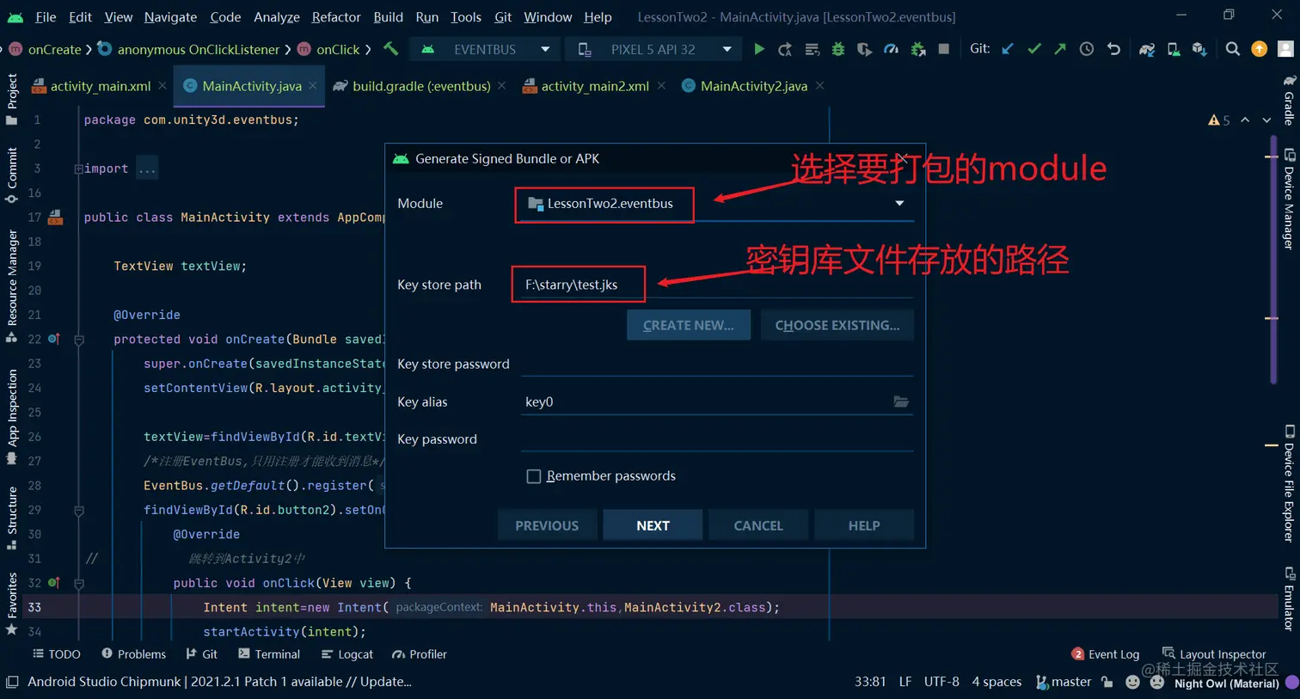The height and width of the screenshot is (699, 1300).
Task: Open the PIXEL 5 API 32 device dropdown
Action: (653, 49)
